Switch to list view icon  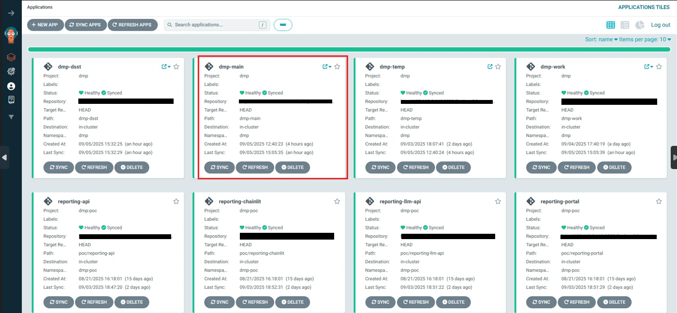[625, 25]
